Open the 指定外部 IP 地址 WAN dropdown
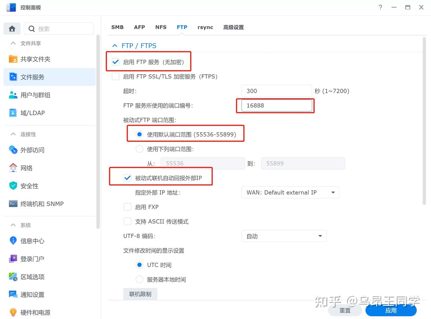 (x=290, y=192)
